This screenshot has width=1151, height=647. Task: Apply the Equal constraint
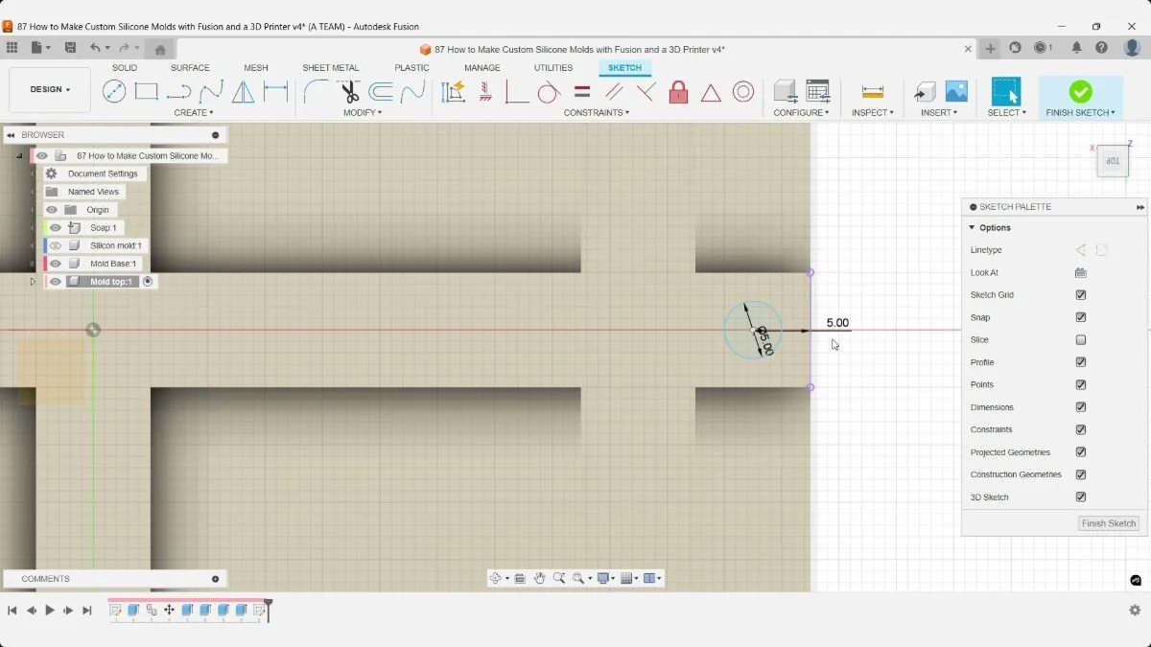point(581,91)
